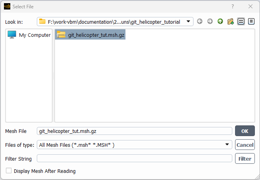Open the help question mark button

[x=233, y=6]
